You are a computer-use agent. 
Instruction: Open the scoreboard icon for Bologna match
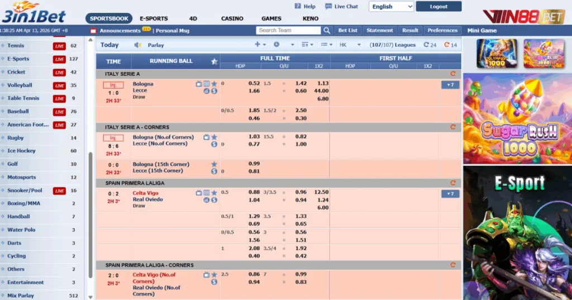click(x=207, y=84)
